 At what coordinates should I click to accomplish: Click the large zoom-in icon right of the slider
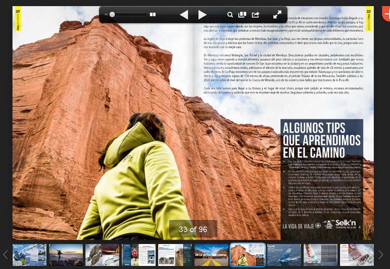point(153,15)
